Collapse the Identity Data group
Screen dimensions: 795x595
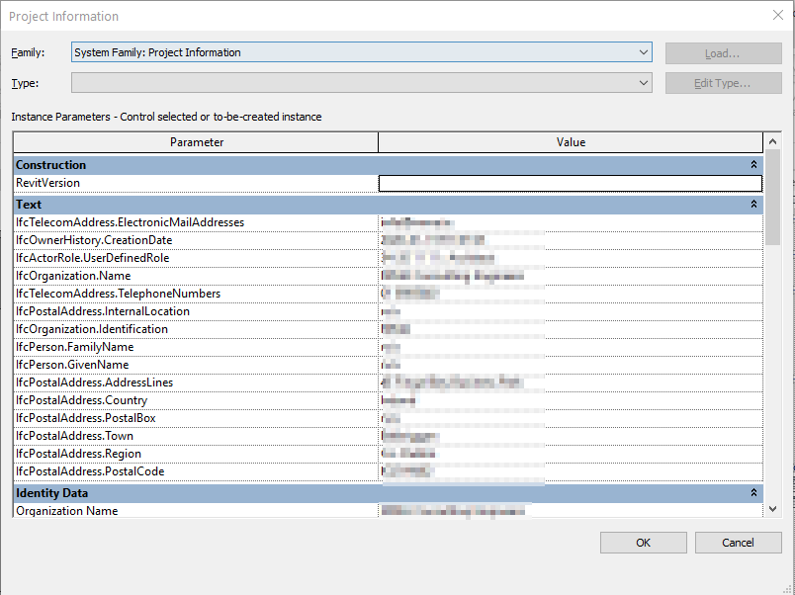click(754, 492)
